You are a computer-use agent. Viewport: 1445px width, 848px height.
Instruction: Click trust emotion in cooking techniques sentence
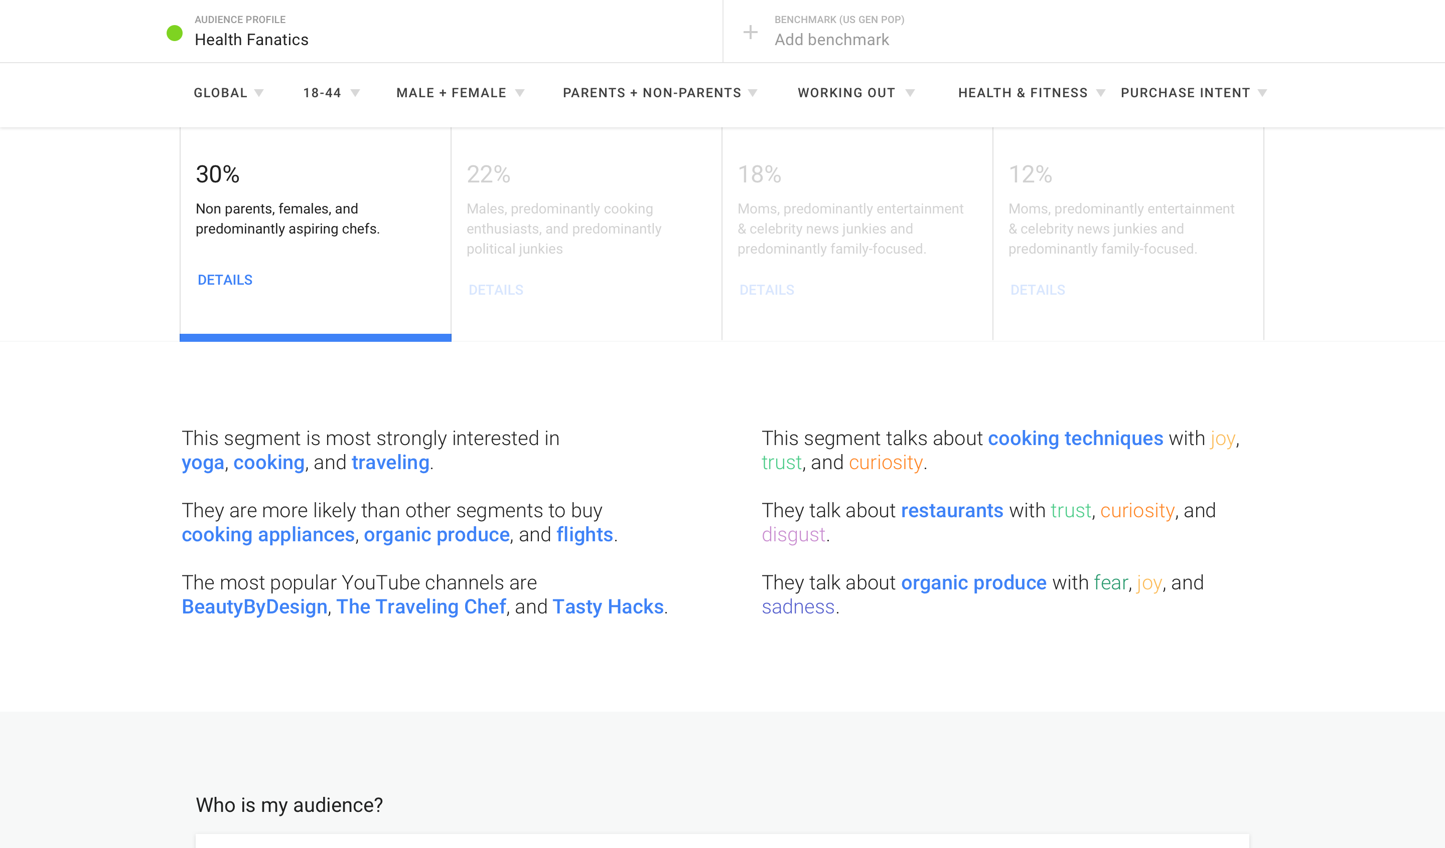point(782,463)
